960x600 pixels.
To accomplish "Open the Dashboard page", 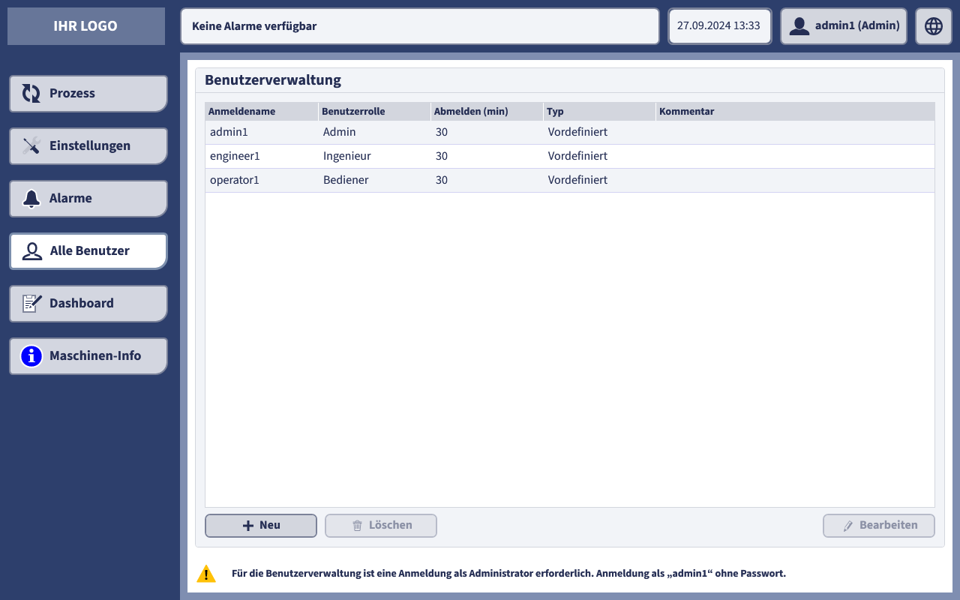I will [88, 304].
